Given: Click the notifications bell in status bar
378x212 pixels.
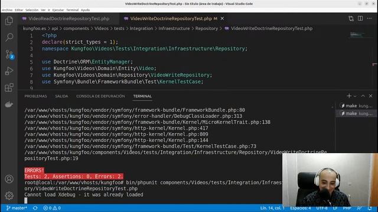Looking at the screenshot, I should pos(370,208).
